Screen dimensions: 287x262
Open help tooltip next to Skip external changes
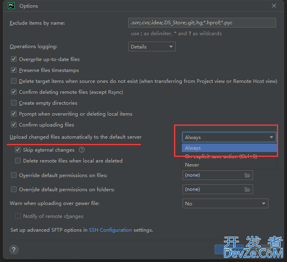pyautogui.click(x=82, y=150)
